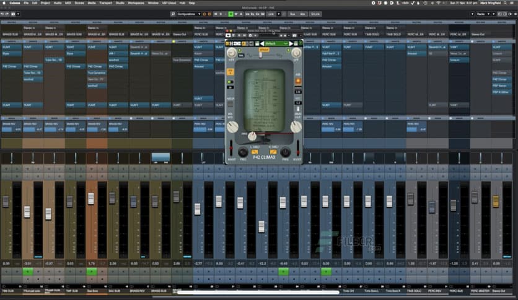Click the orange button below HPF knob
The height and width of the screenshot is (300, 518).
(x=230, y=72)
